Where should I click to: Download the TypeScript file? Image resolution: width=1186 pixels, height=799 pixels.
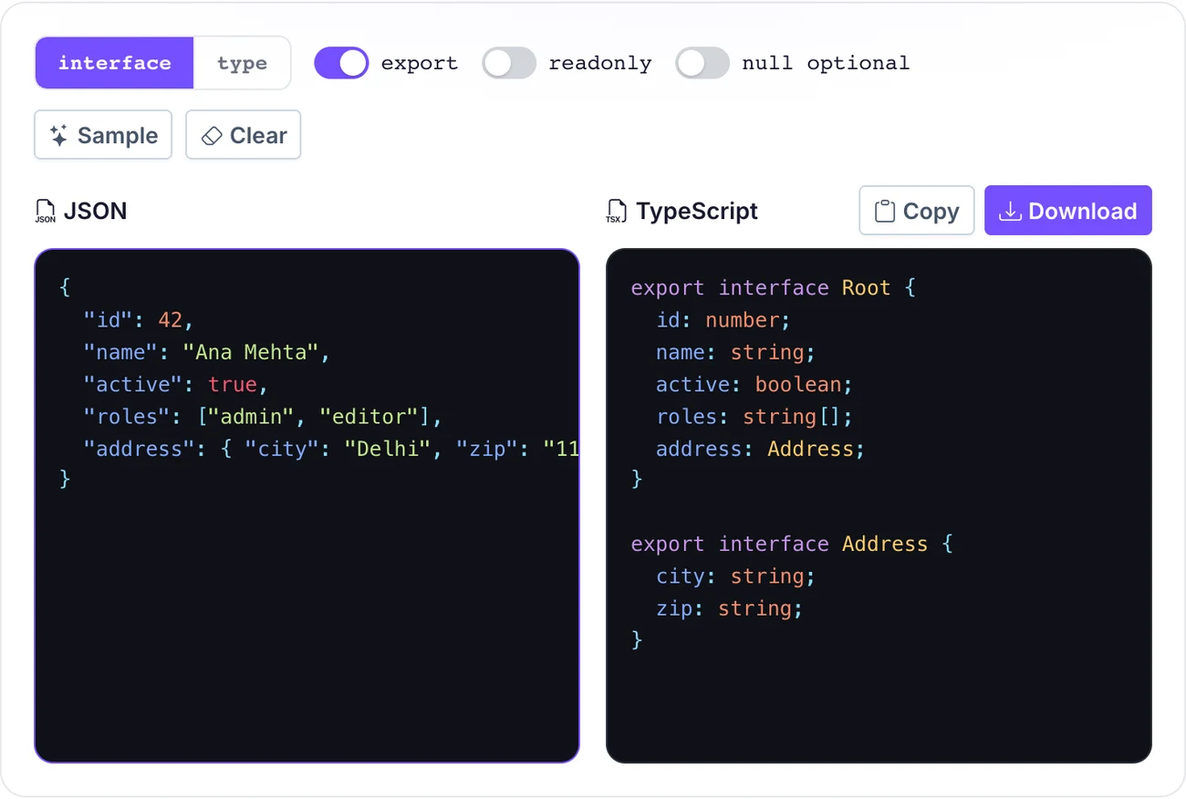tap(1068, 211)
